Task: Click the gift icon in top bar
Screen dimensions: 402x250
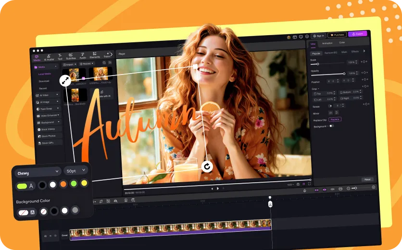Action: tap(289, 37)
